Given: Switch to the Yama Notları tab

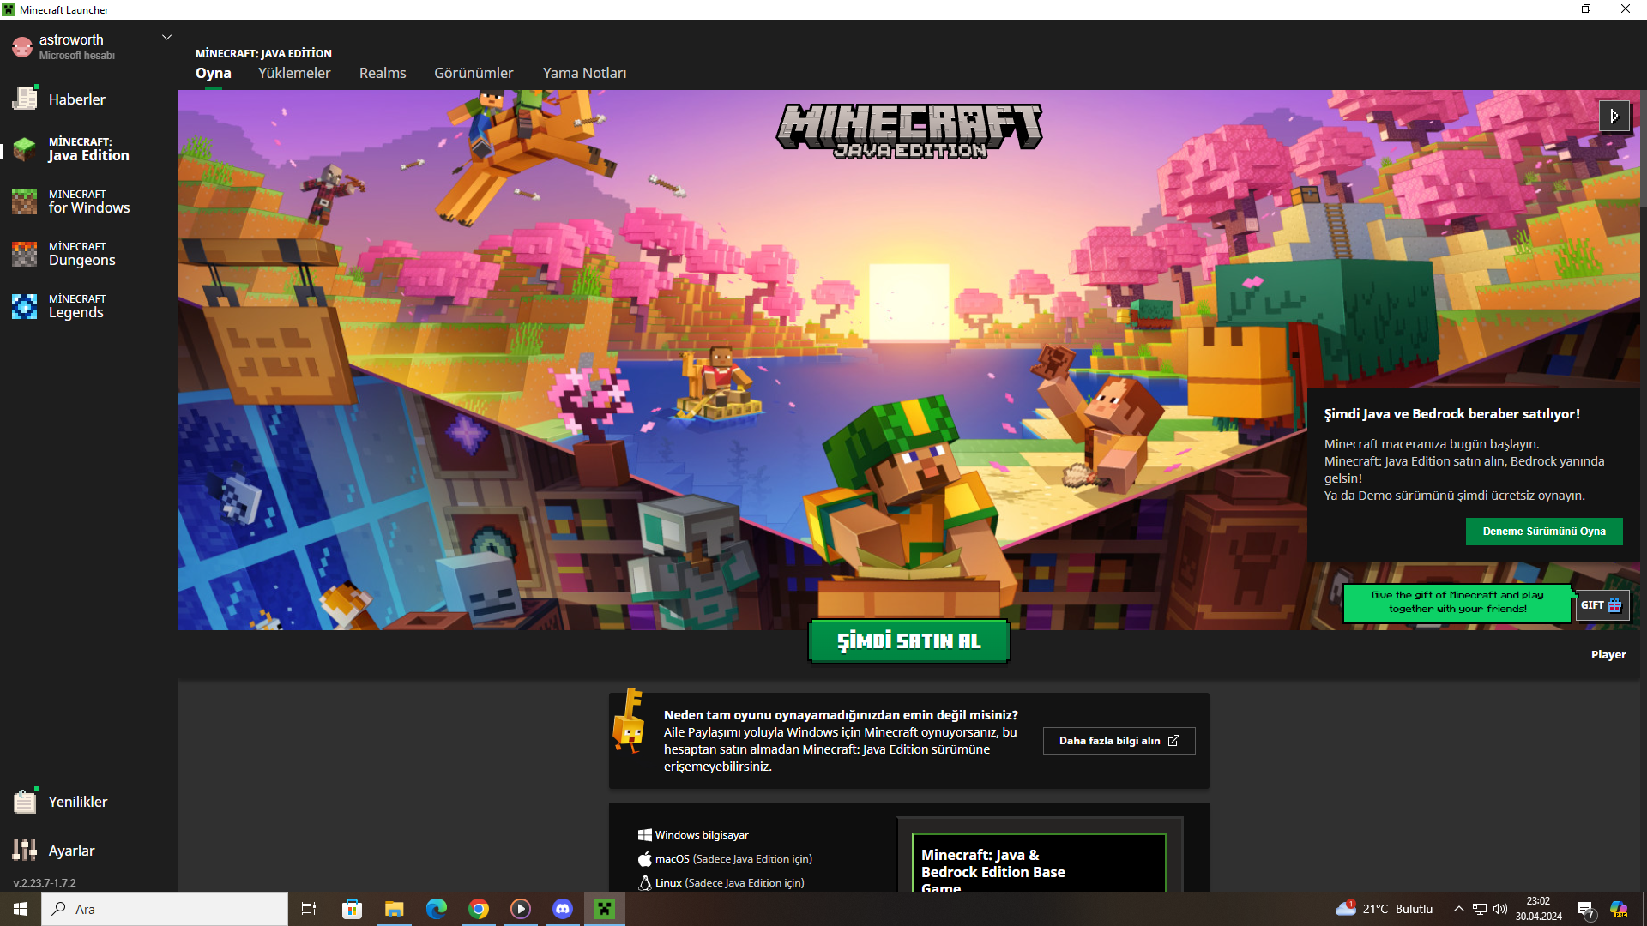Looking at the screenshot, I should [584, 74].
